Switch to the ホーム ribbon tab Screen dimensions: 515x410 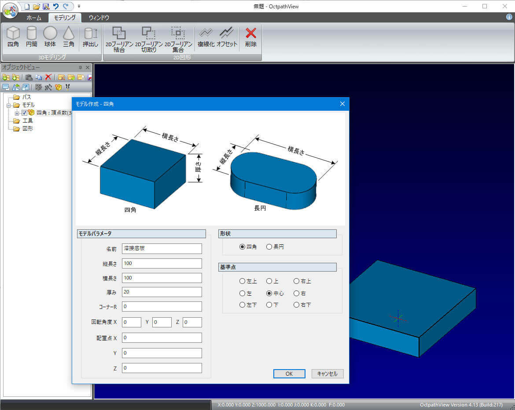point(34,18)
